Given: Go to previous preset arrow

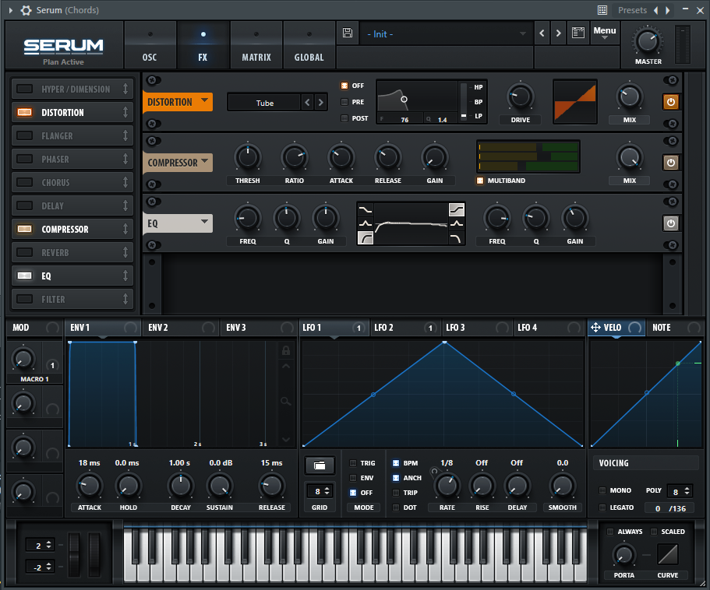Looking at the screenshot, I should point(542,33).
